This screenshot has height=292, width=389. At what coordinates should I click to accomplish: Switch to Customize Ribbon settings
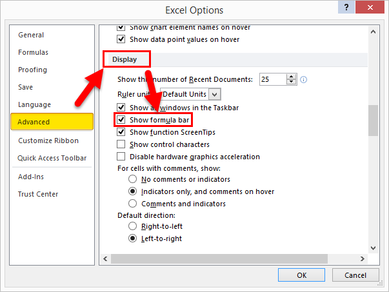click(48, 141)
